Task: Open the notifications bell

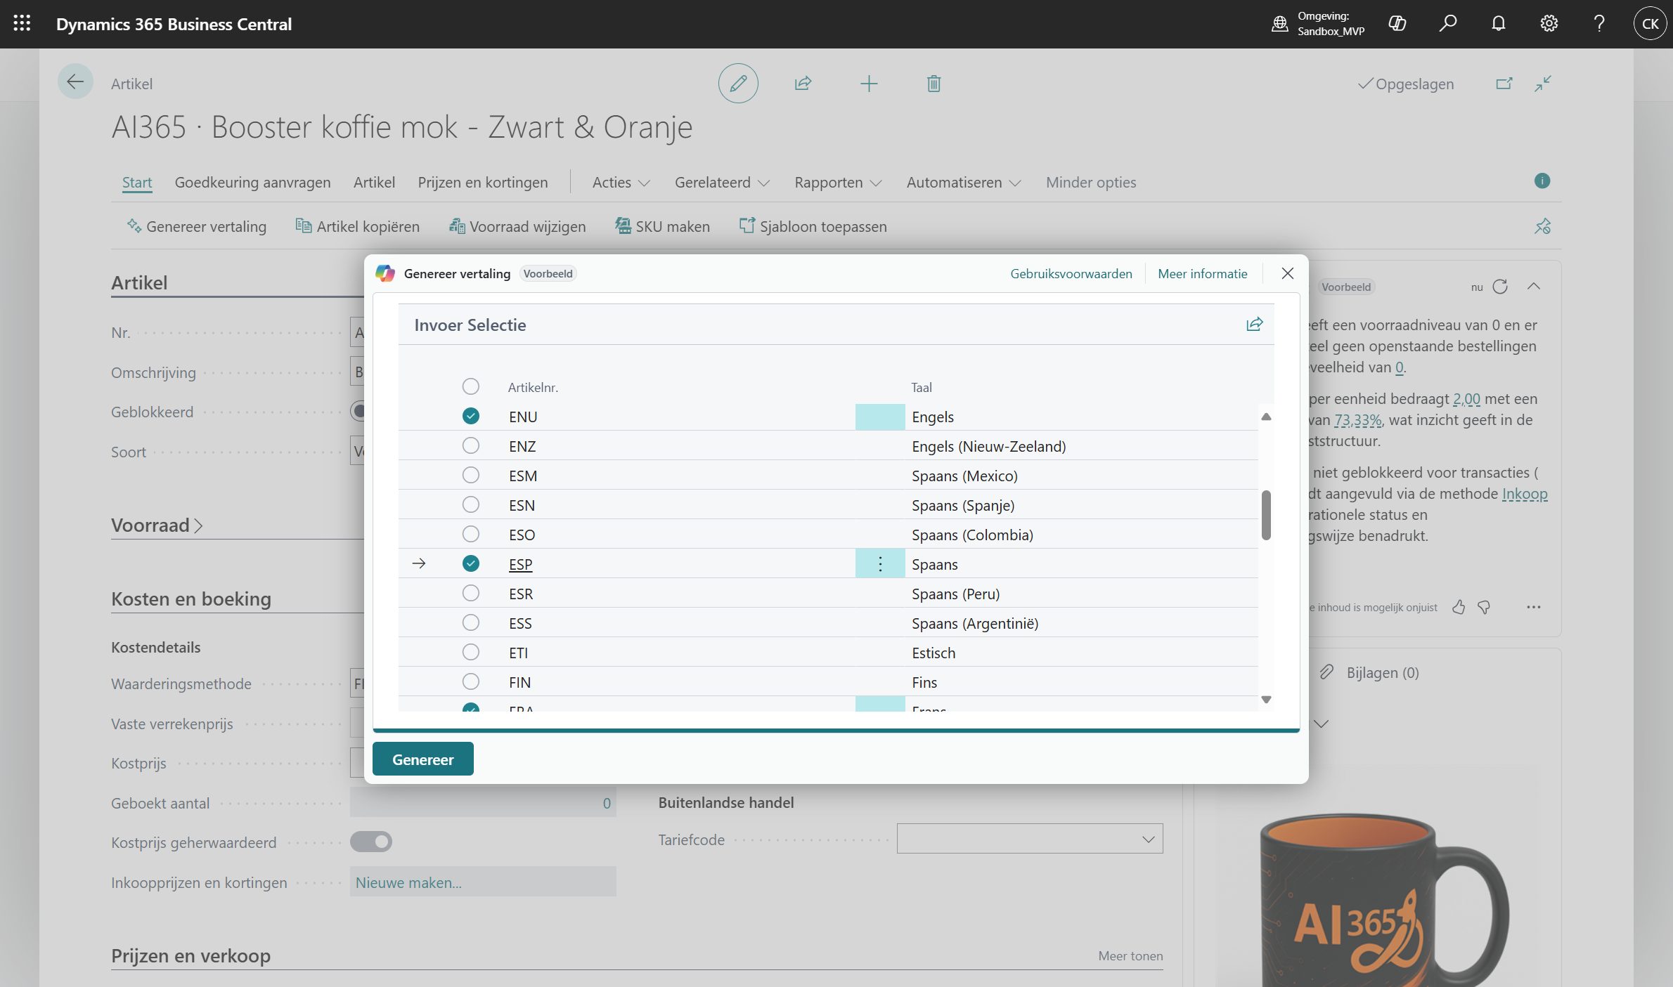Action: (x=1498, y=23)
